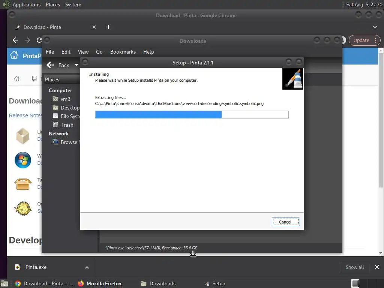
Task: Click the installation progress bar
Action: 192,114
